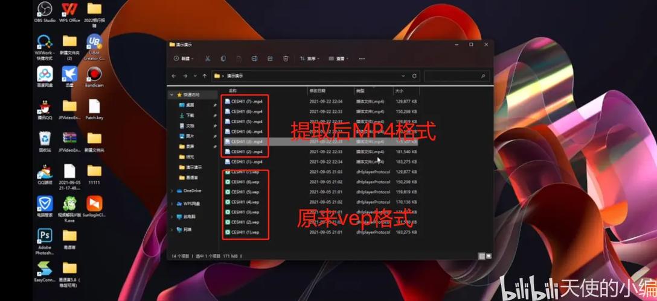This screenshot has width=657, height=301.
Task: Open U-Bot Creator desktop icon
Action: tap(94, 47)
